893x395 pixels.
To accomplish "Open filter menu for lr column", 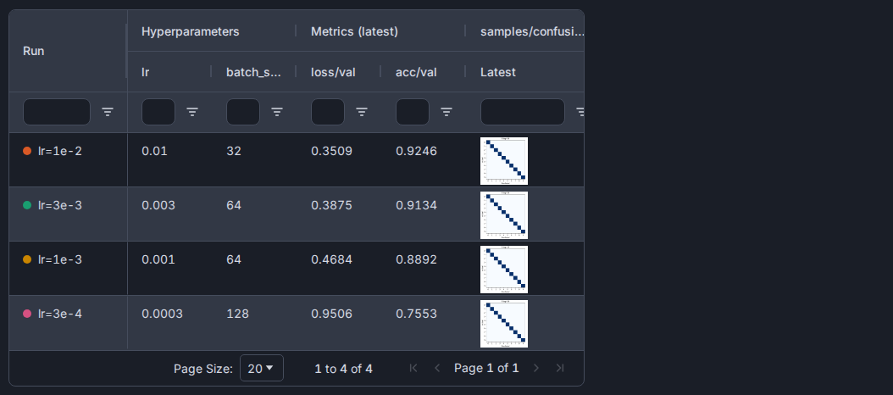I will point(192,112).
